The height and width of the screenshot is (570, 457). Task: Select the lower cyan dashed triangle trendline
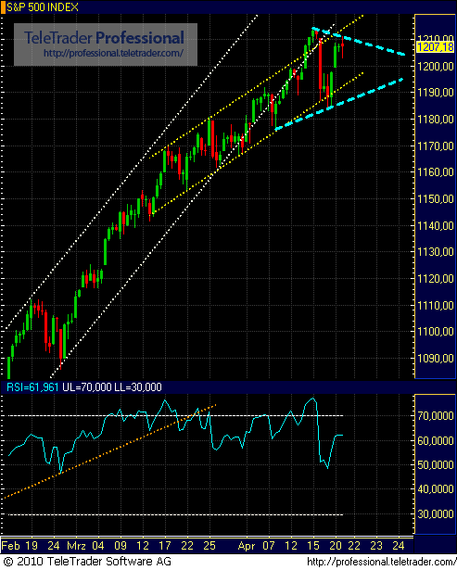[x=339, y=104]
